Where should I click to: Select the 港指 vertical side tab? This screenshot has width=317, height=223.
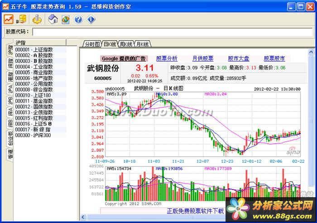[x=10, y=77]
